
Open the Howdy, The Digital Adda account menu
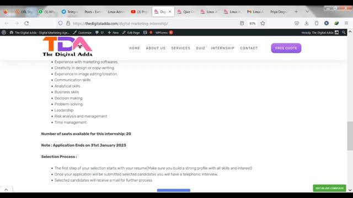[320, 32]
